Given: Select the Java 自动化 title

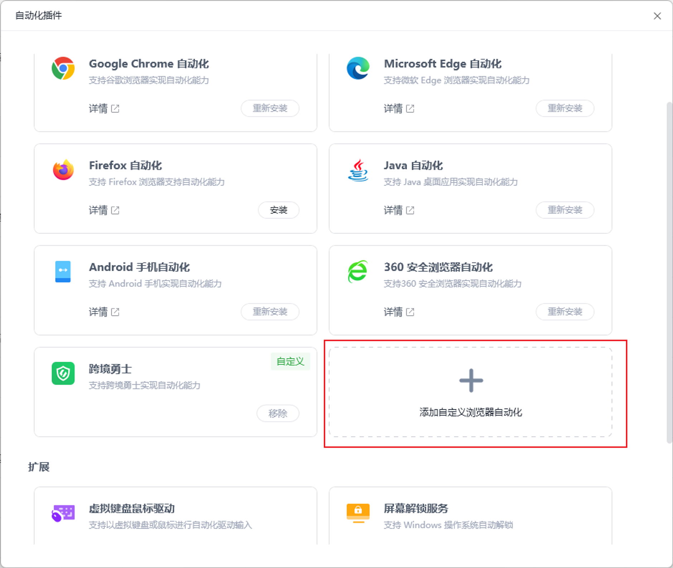Looking at the screenshot, I should point(413,165).
